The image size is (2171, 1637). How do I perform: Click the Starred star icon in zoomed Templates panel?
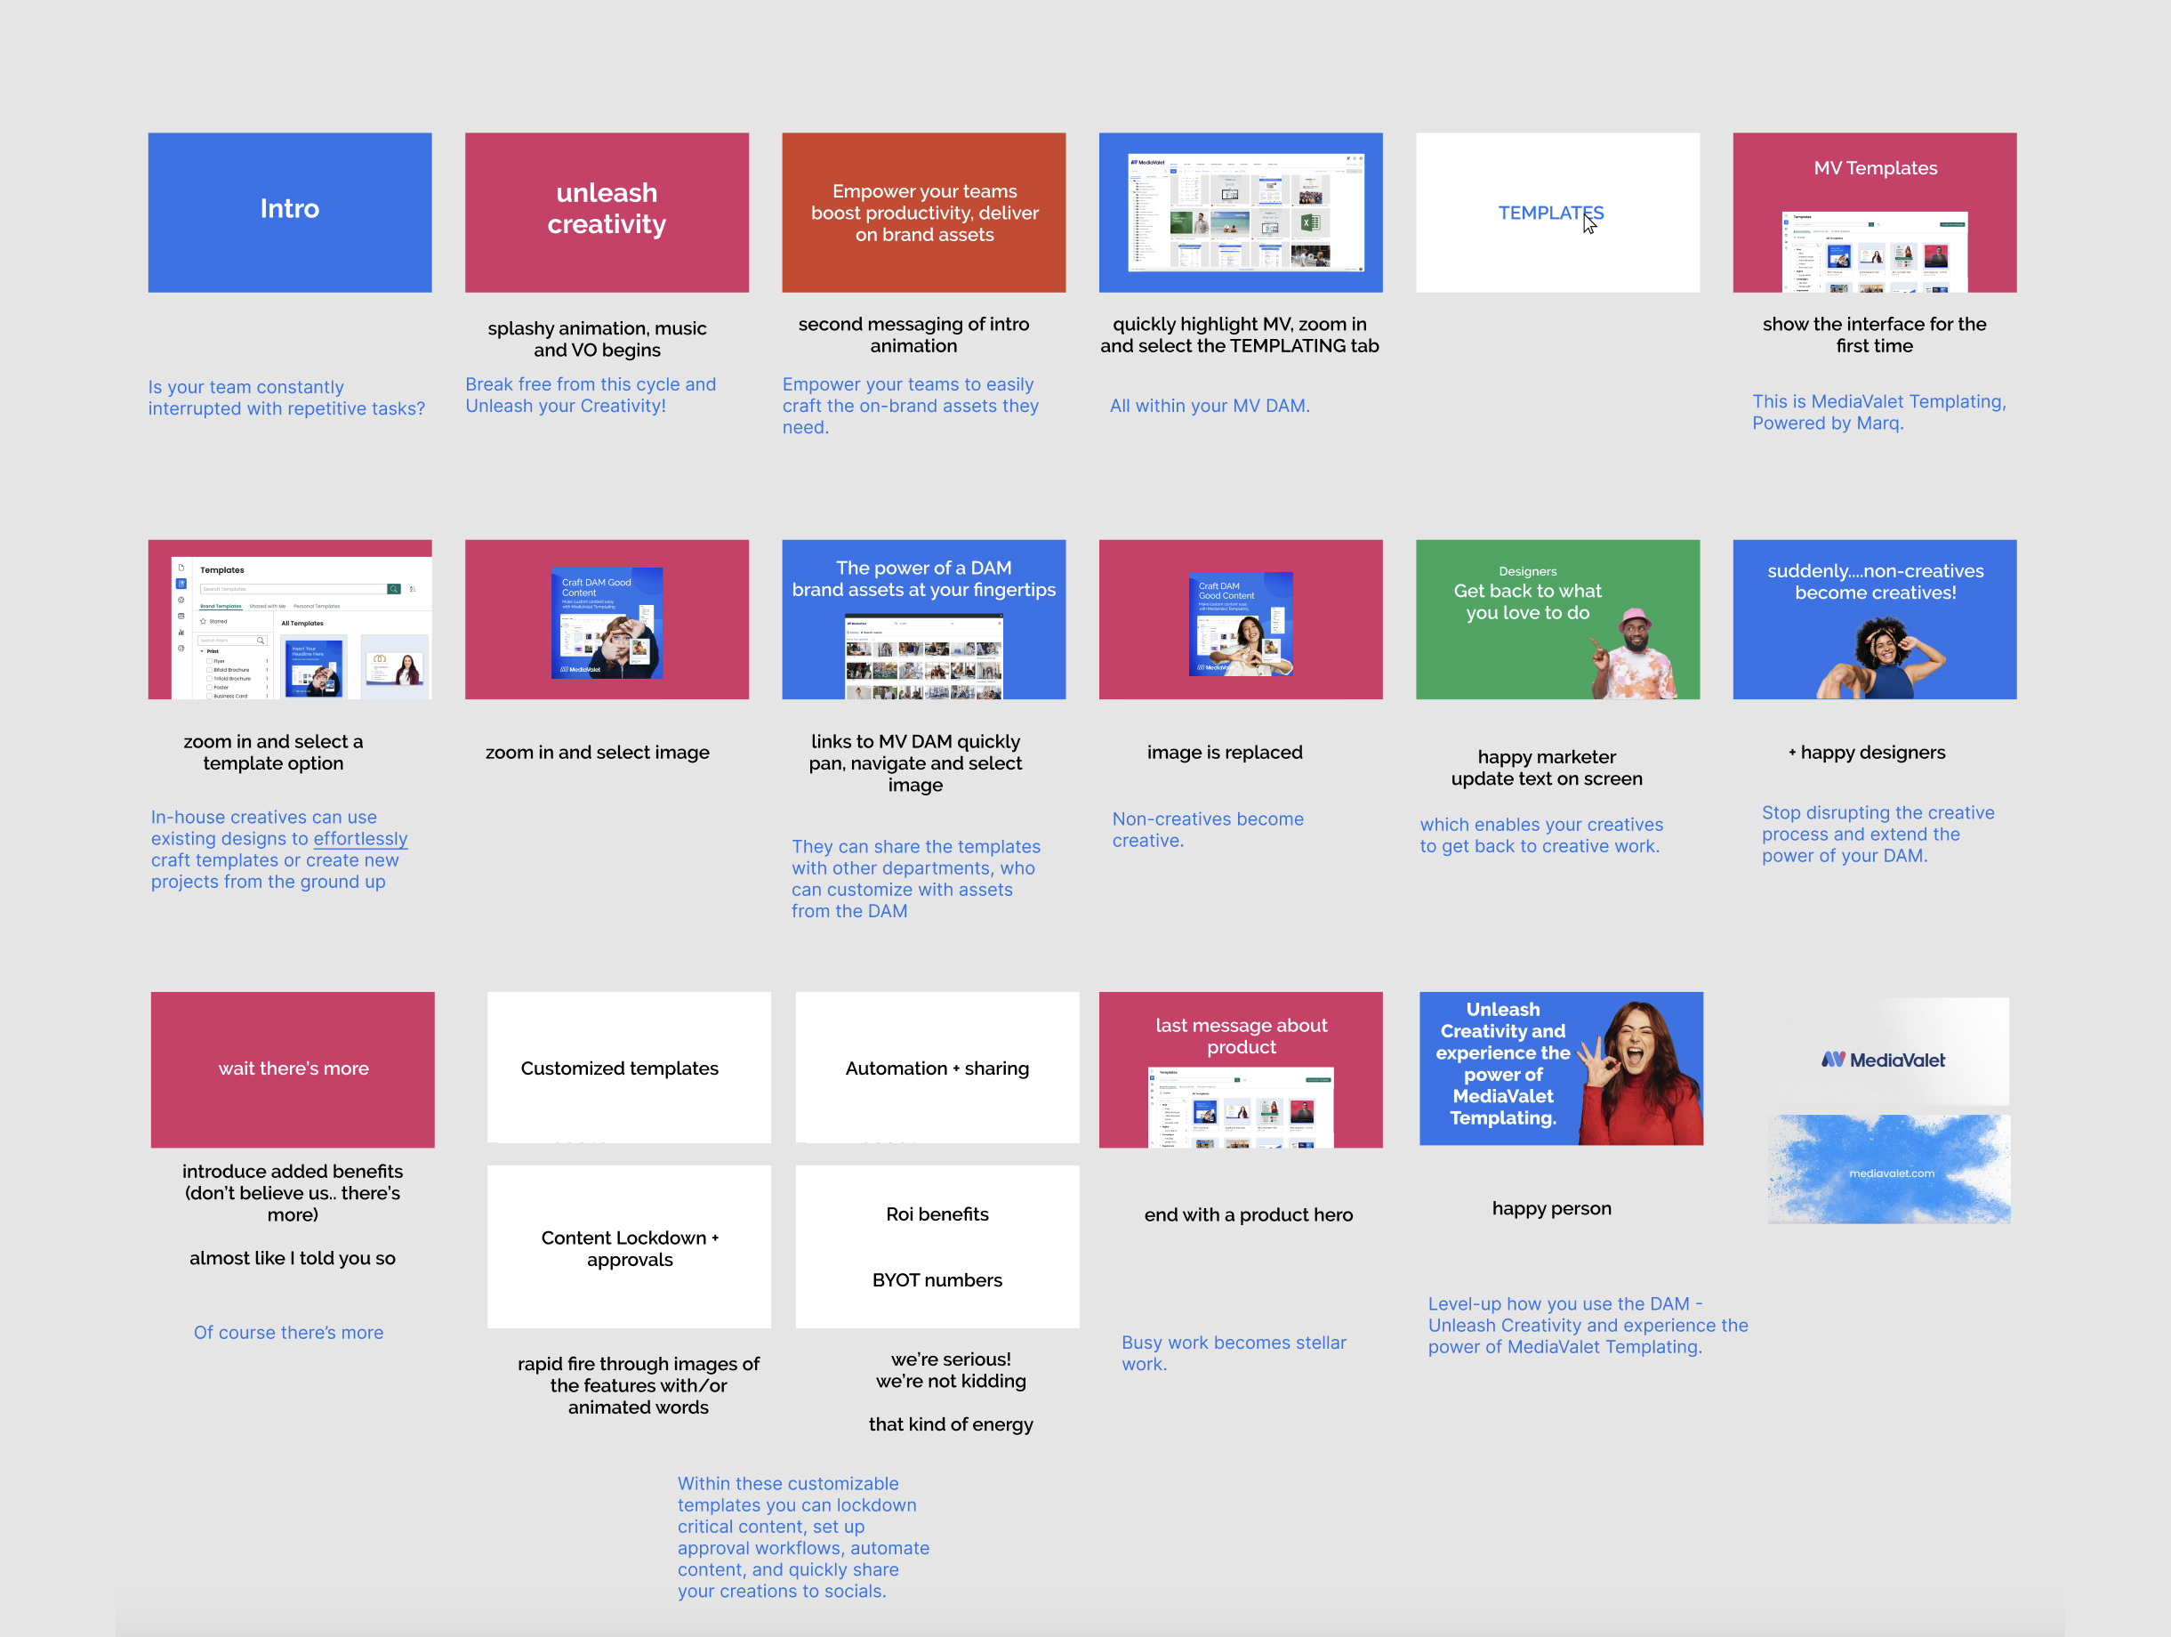click(x=203, y=622)
